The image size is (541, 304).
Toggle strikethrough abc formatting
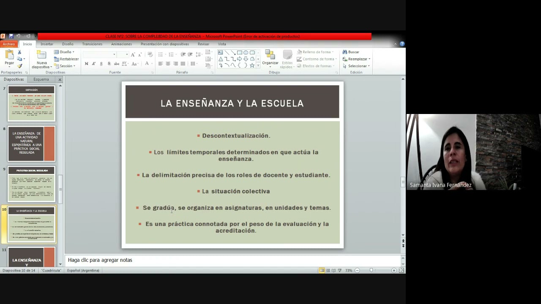click(117, 64)
